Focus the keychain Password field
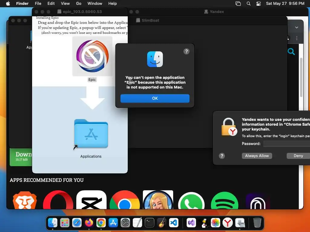310x232 pixels. [287, 143]
